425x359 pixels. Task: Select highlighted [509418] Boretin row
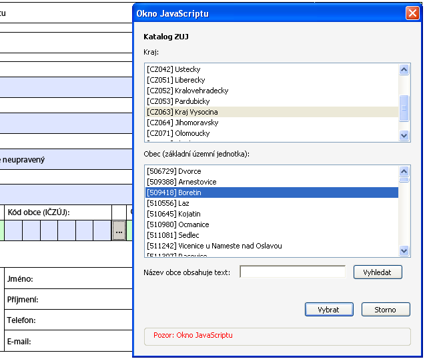pyautogui.click(x=272, y=192)
